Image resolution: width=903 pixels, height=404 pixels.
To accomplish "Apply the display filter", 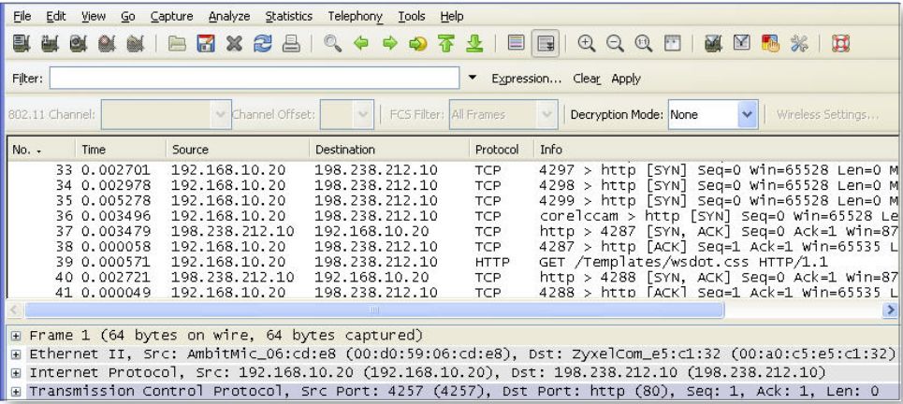I will (626, 79).
